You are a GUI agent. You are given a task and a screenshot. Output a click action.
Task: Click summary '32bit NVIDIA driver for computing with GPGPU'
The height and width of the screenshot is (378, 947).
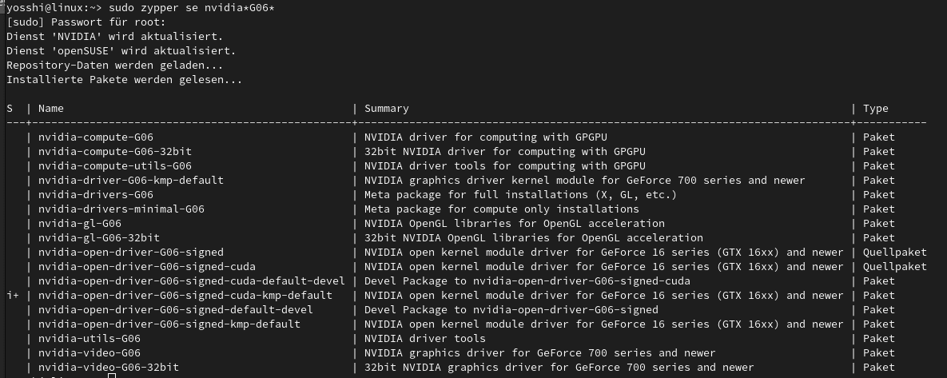click(505, 152)
